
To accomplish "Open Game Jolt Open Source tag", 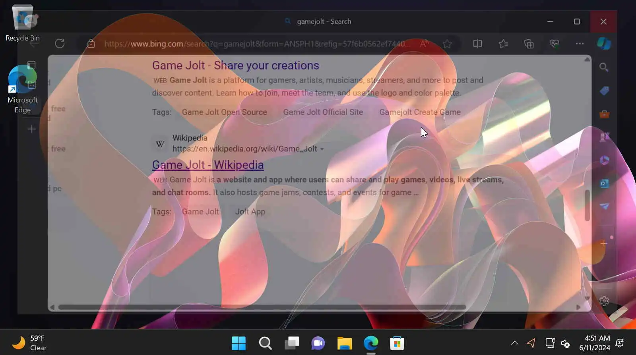I will [224, 112].
